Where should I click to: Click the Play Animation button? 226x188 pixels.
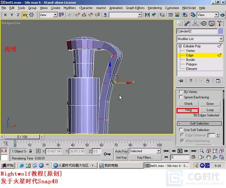pos(180,151)
